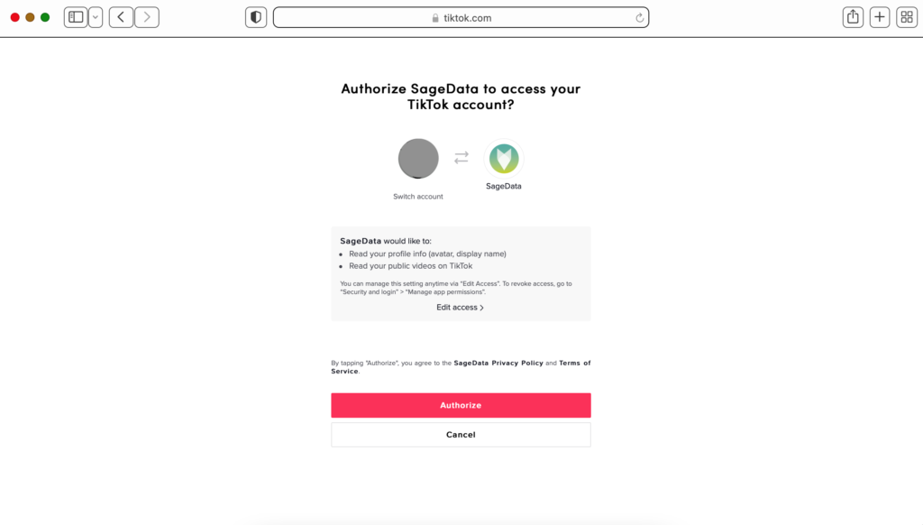Viewport: 923px width, 525px height.
Task: Open the privacy shield report icon
Action: pos(256,17)
